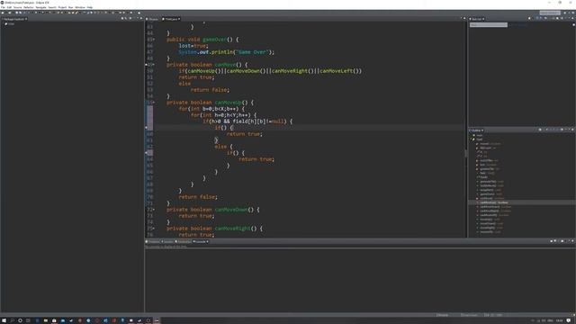Click the 'return false;' line near method end
The width and height of the screenshot is (576, 324).
click(198, 197)
